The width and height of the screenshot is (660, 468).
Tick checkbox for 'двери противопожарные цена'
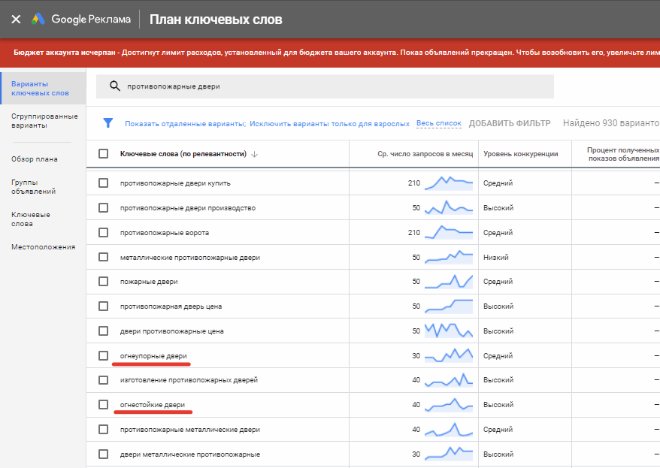point(103,331)
